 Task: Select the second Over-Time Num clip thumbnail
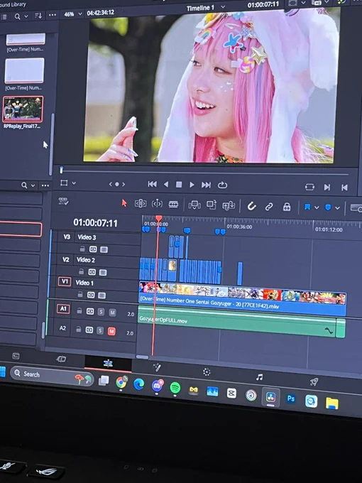point(24,70)
